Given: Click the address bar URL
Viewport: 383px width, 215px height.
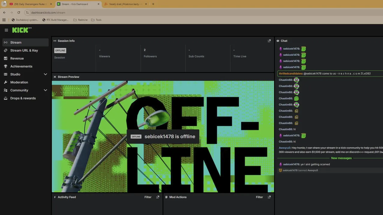Looking at the screenshot, I should [x=48, y=13].
